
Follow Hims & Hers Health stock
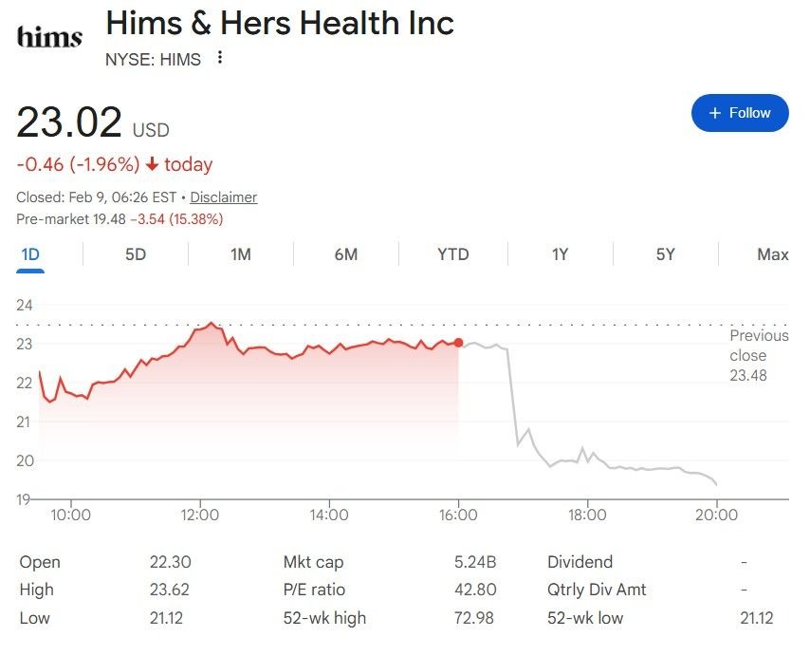pyautogui.click(x=740, y=113)
